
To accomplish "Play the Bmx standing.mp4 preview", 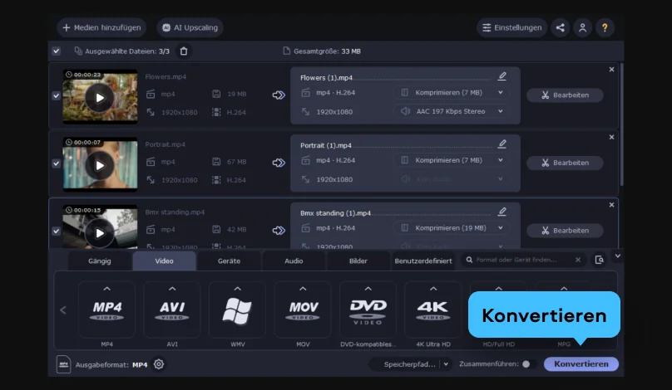I will pyautogui.click(x=100, y=233).
